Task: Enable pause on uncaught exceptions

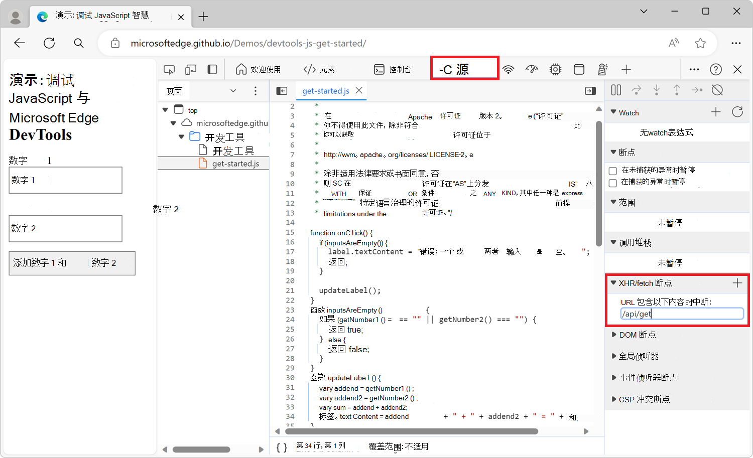Action: coord(613,171)
